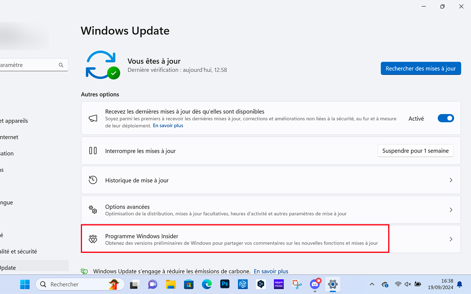Image resolution: width=471 pixels, height=294 pixels.
Task: Click the muted volume tray icon
Action: coord(408,284)
